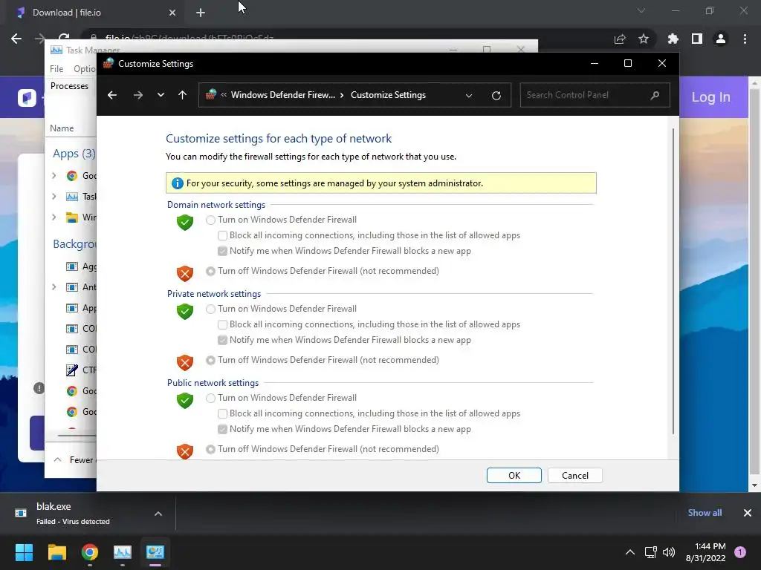Turn on firewall for Public network
The width and height of the screenshot is (761, 570).
[210, 399]
